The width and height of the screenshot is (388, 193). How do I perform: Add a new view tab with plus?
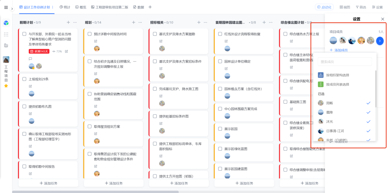point(150,7)
